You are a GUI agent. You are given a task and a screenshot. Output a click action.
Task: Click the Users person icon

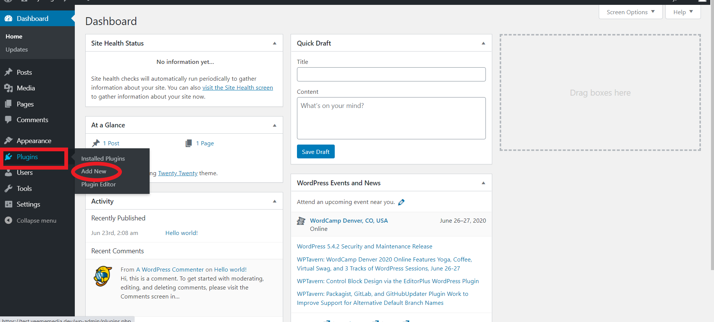point(8,173)
